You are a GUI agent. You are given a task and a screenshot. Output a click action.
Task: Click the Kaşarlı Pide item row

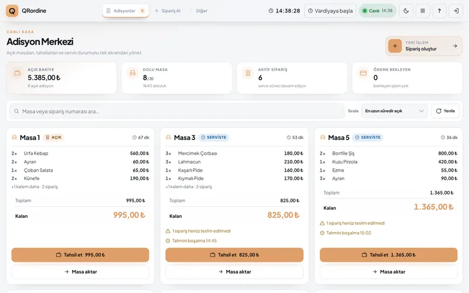(x=235, y=170)
